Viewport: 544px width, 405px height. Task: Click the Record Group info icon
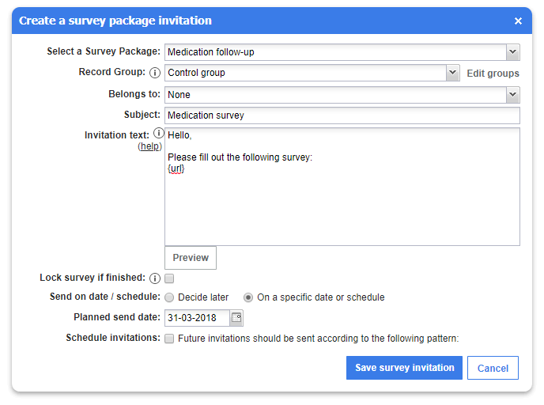click(155, 73)
